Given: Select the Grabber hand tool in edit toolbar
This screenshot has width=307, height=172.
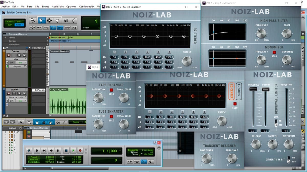Looking at the screenshot, I should [57, 20].
